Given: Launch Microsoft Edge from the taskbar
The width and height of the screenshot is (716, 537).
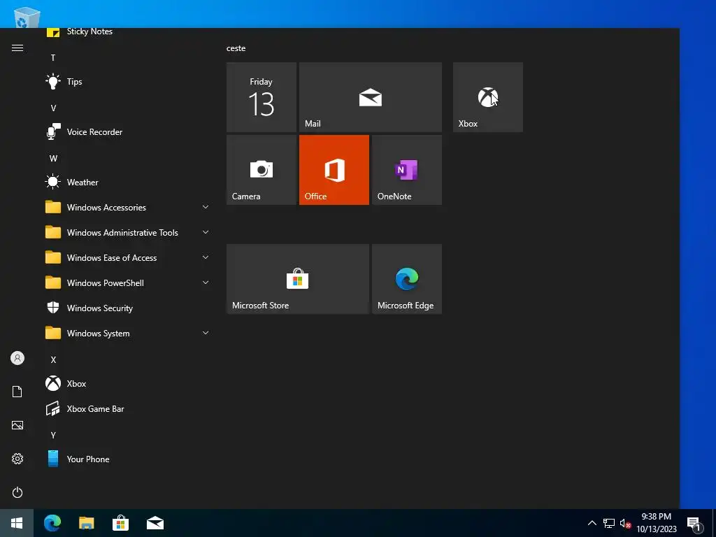Looking at the screenshot, I should point(52,523).
